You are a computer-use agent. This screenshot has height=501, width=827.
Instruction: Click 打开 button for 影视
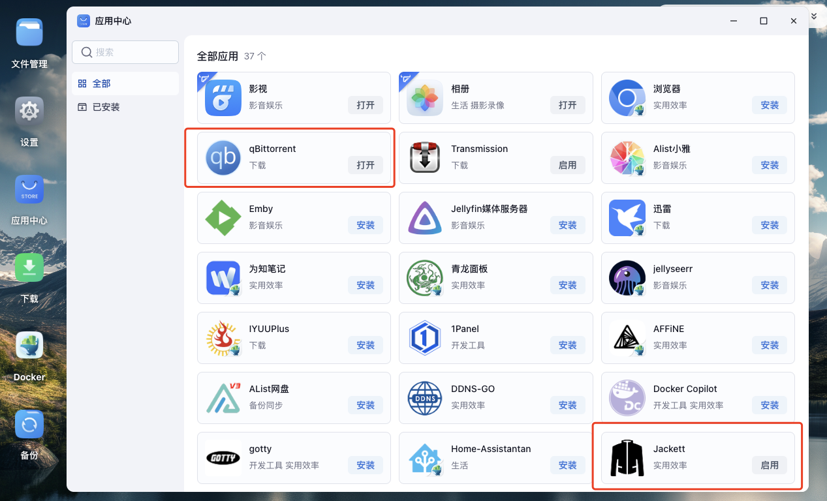[366, 105]
